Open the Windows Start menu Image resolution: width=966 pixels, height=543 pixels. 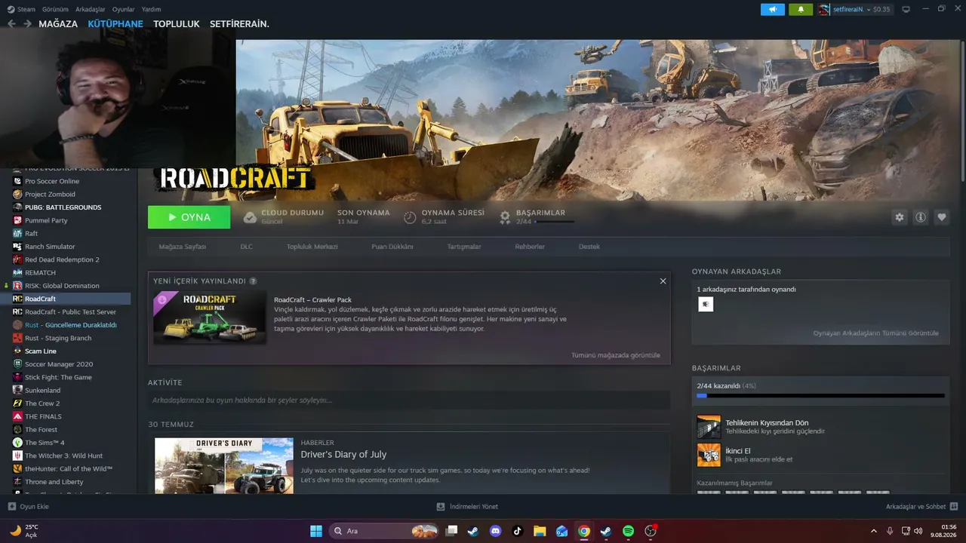(x=316, y=531)
